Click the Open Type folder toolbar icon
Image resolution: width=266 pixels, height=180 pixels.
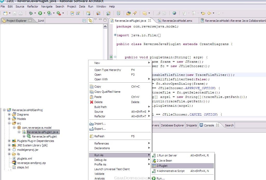tap(129, 13)
